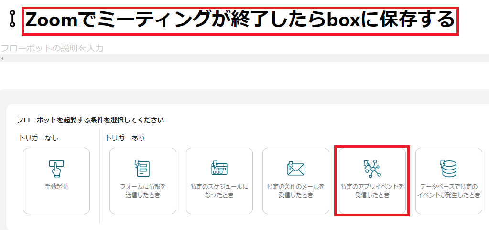489x230 pixels.
Task: Click the トリガーなし section label
Action: 38,138
